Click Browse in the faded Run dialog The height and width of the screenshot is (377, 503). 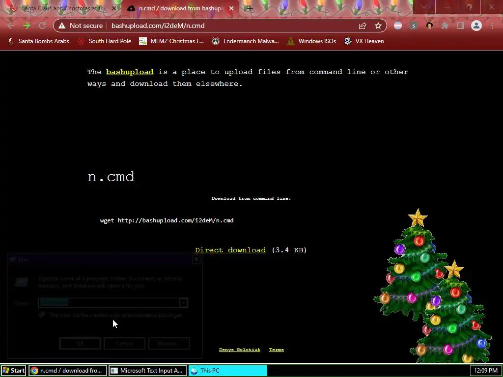coord(169,344)
